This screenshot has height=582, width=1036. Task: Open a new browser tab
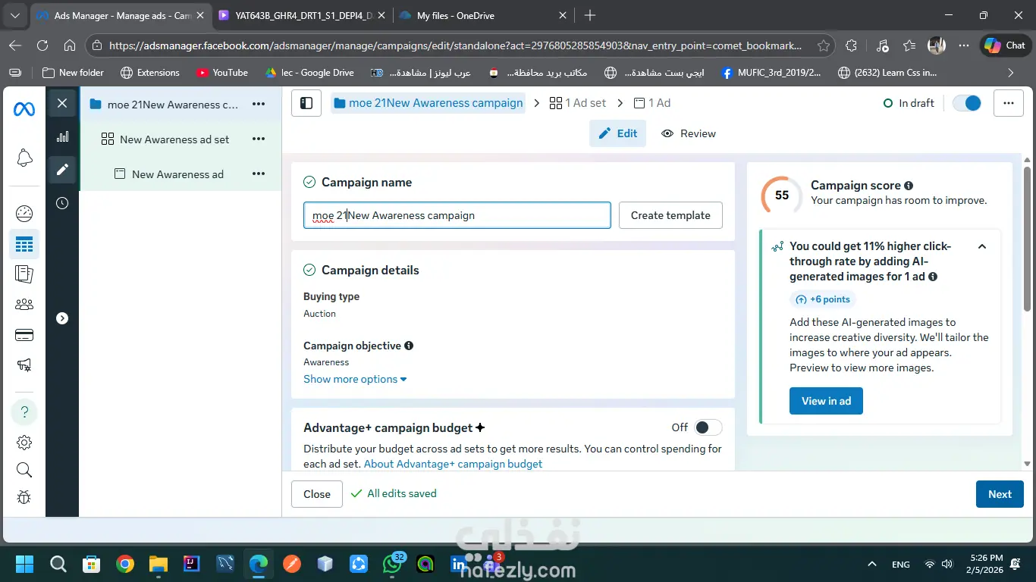click(x=590, y=15)
